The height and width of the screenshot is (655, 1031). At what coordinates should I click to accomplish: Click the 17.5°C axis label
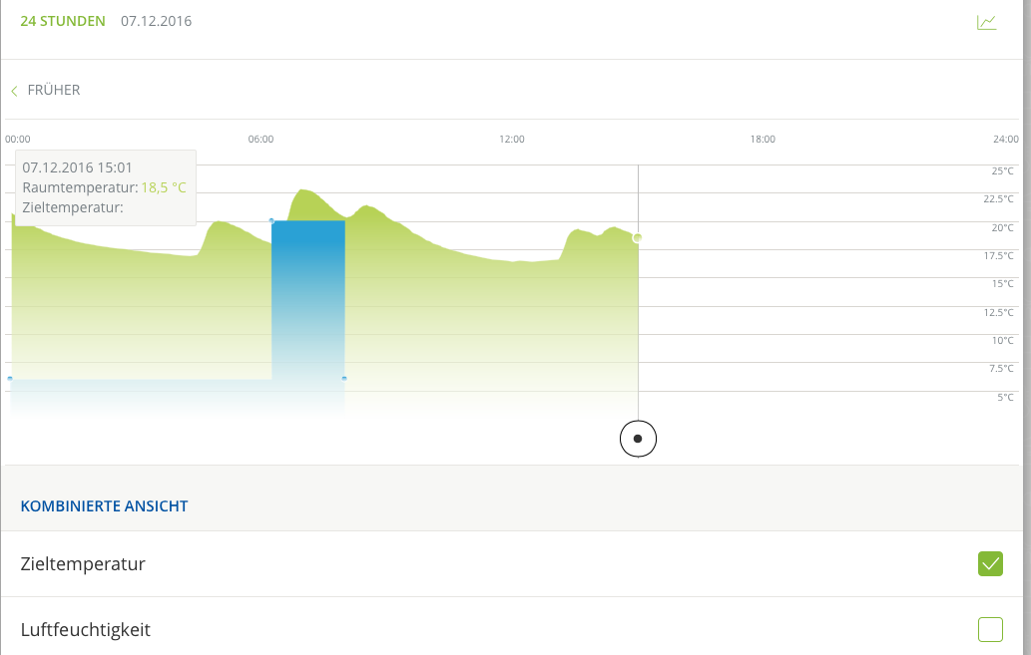[x=999, y=255]
